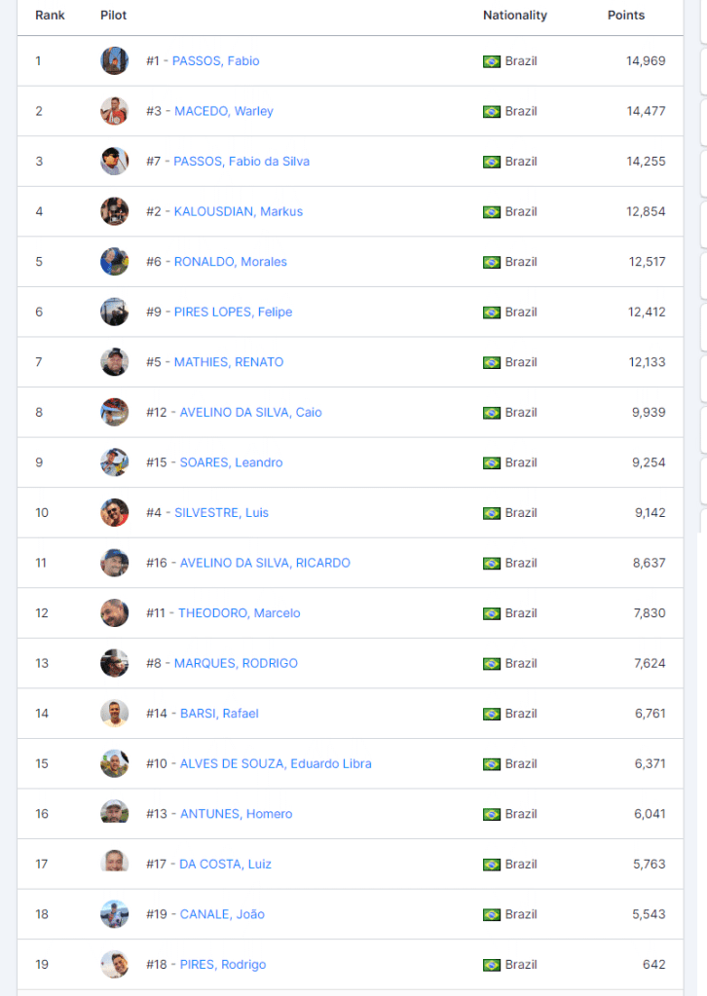Click Fabio Passos's avatar in rank 1
The height and width of the screenshot is (996, 707).
114,60
